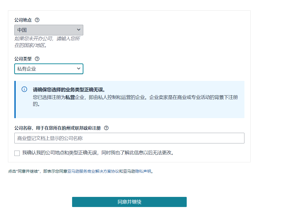Click the 公司类型 field label
This screenshot has width=308, height=211.
[x=23, y=59]
